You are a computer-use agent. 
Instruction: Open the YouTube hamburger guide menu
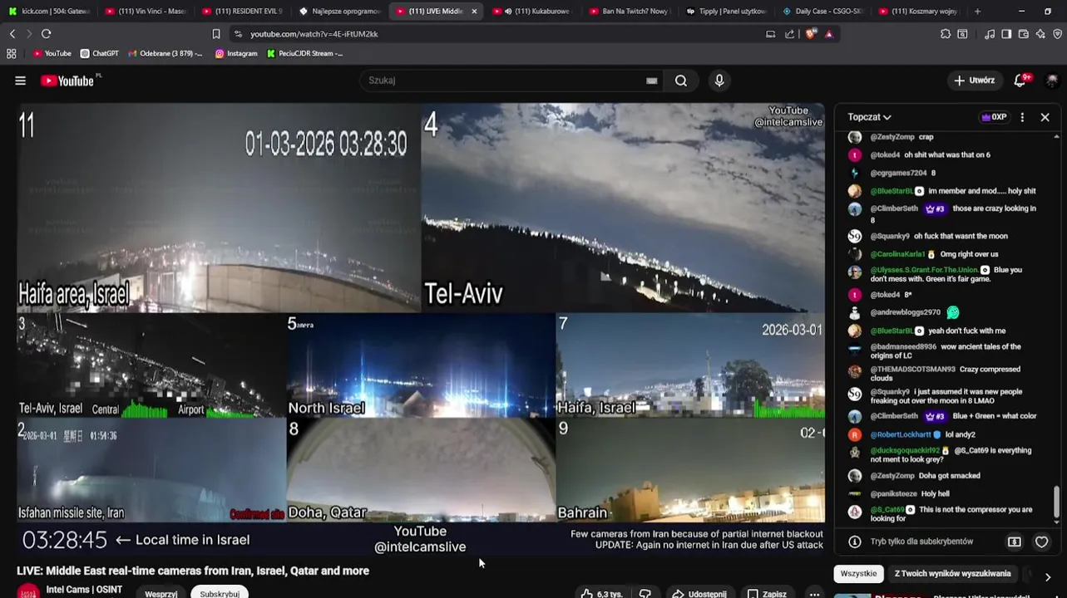pyautogui.click(x=20, y=81)
